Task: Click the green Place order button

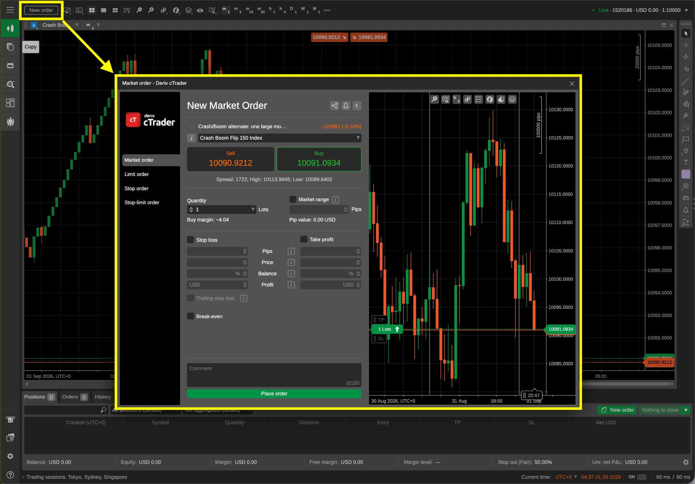Action: (274, 393)
